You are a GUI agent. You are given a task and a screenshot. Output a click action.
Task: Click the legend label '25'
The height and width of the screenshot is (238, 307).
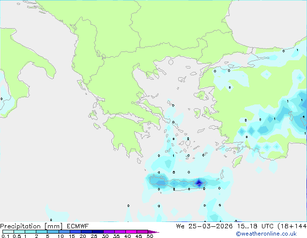(94, 236)
